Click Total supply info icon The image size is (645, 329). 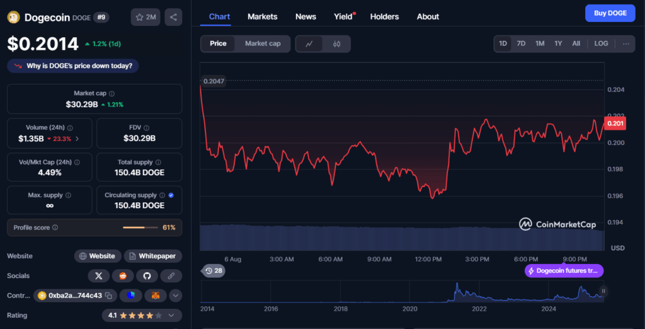(158, 163)
